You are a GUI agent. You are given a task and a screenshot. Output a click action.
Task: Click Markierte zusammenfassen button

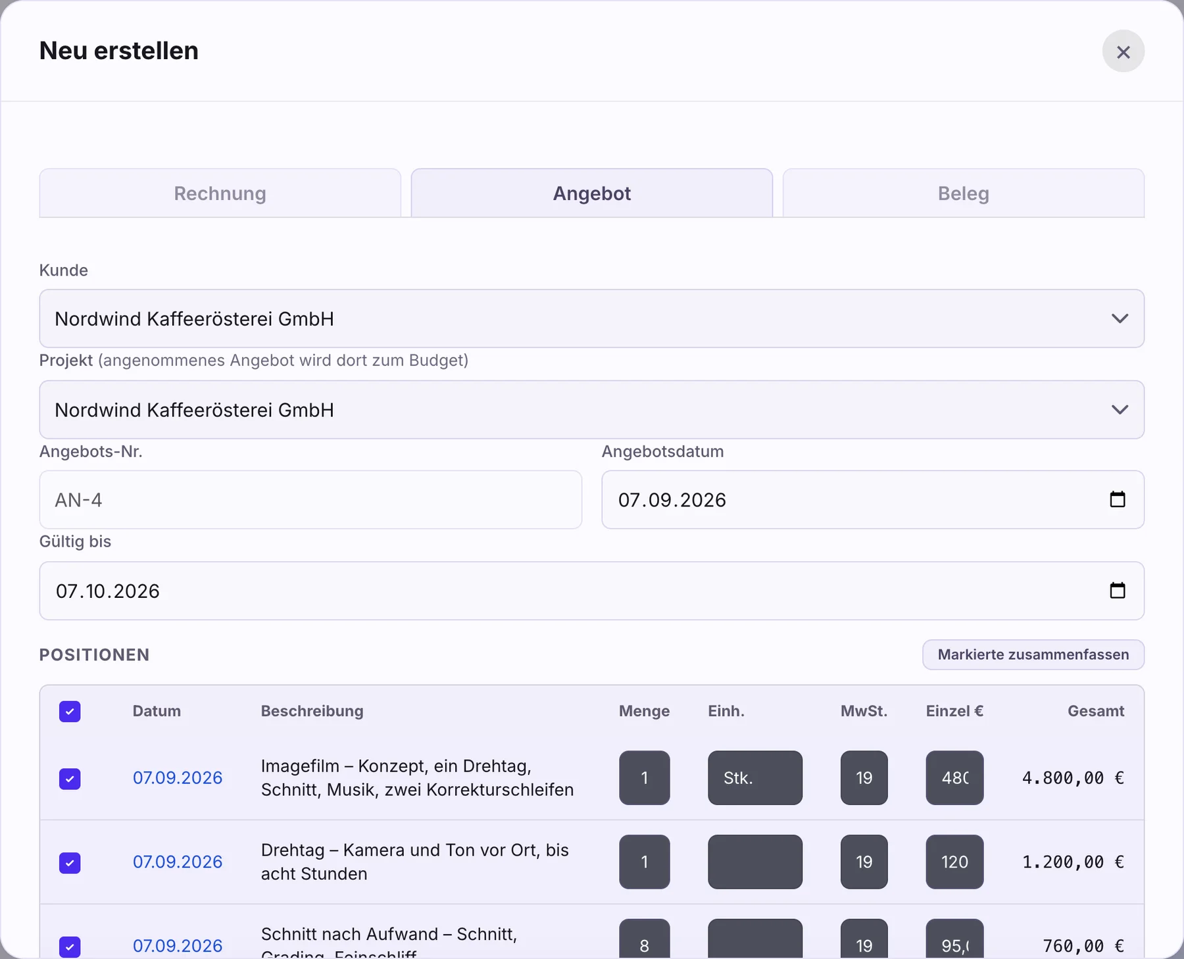(1033, 654)
